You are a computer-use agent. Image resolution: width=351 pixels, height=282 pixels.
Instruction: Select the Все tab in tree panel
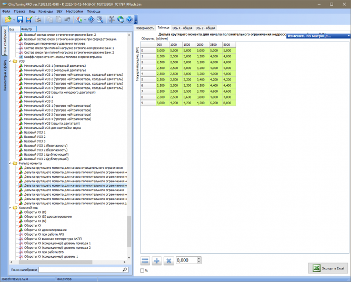pyautogui.click(x=14, y=29)
